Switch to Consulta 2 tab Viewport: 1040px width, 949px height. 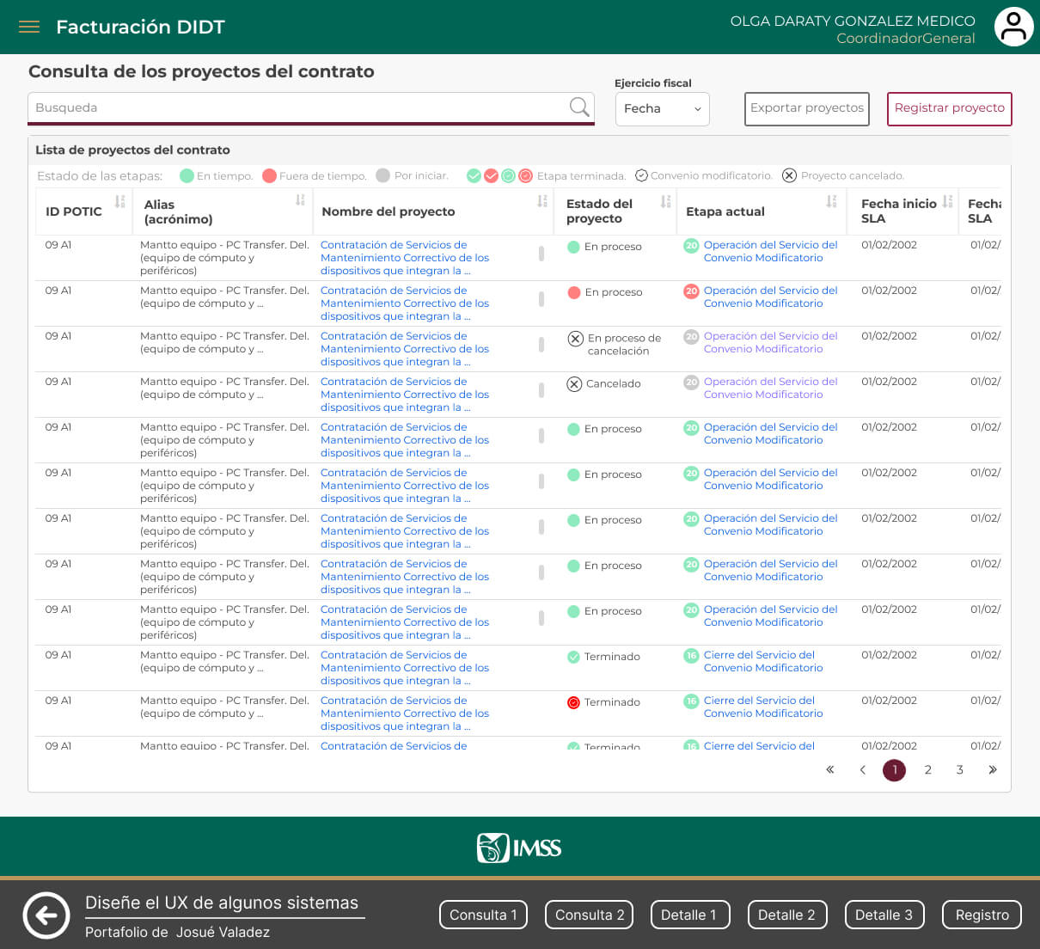589,915
